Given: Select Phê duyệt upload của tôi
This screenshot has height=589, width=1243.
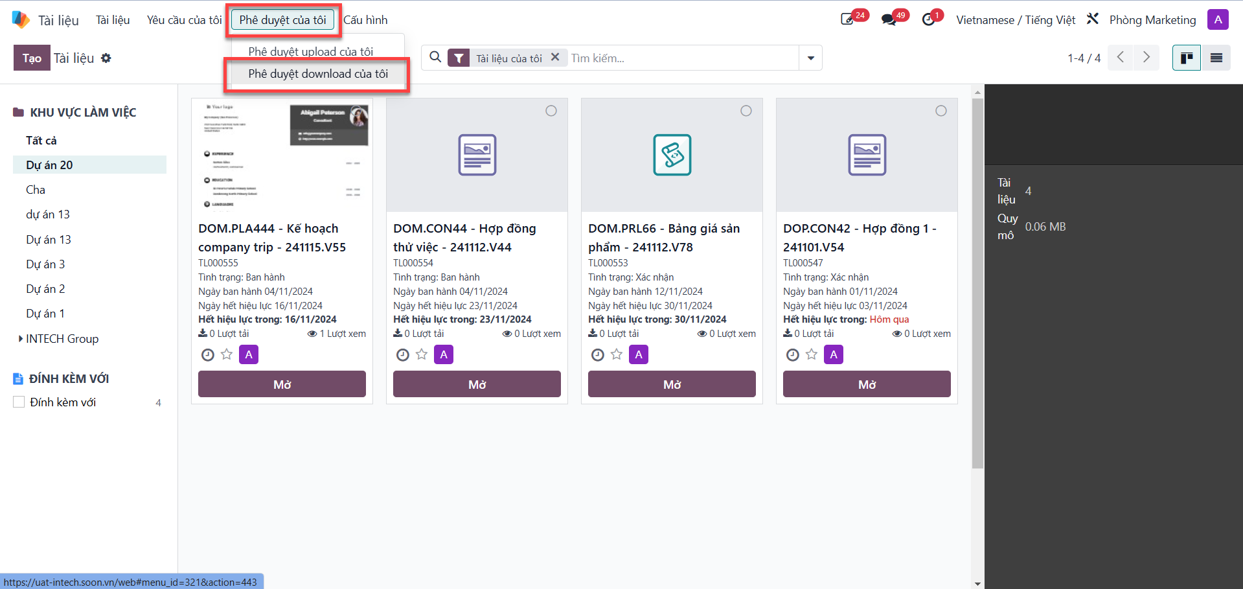Looking at the screenshot, I should [311, 51].
